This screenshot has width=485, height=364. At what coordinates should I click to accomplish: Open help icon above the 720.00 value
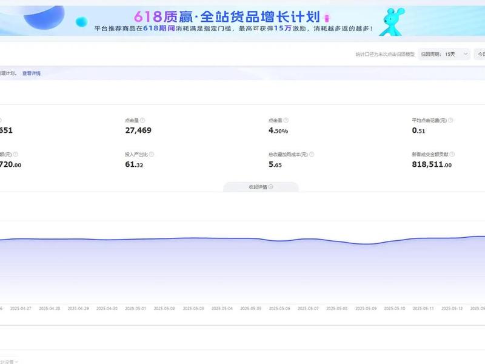click(x=16, y=154)
